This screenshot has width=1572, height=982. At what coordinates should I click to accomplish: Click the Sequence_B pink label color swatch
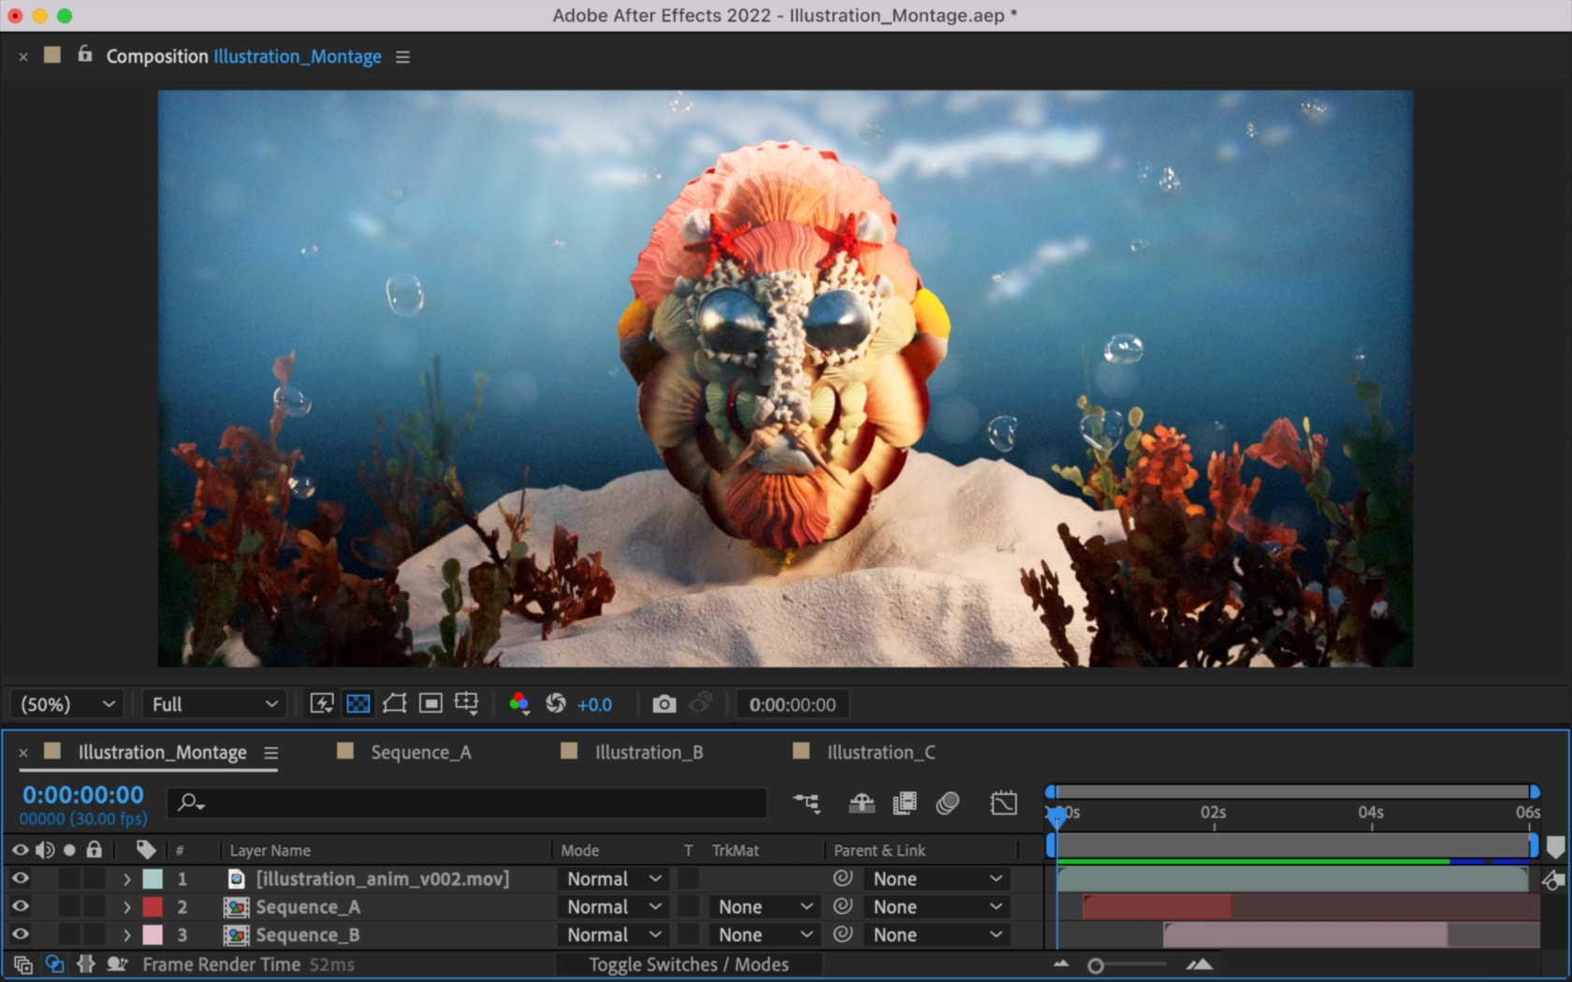point(153,934)
